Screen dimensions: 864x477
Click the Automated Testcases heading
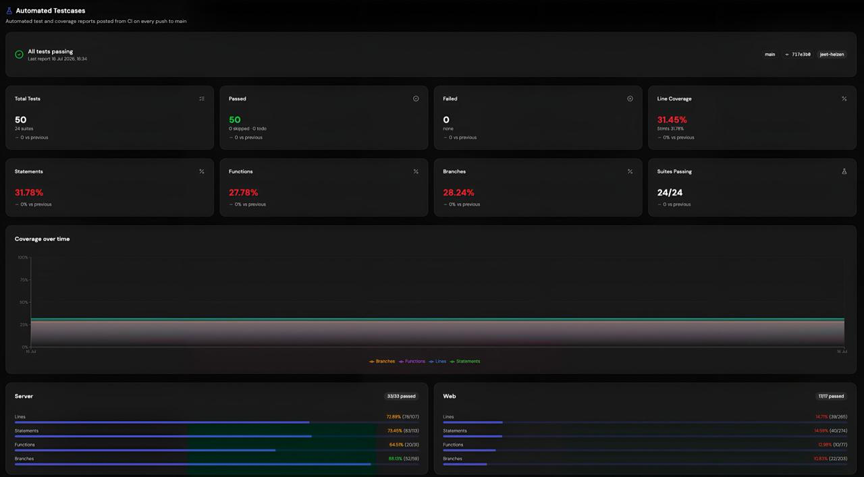pos(51,11)
